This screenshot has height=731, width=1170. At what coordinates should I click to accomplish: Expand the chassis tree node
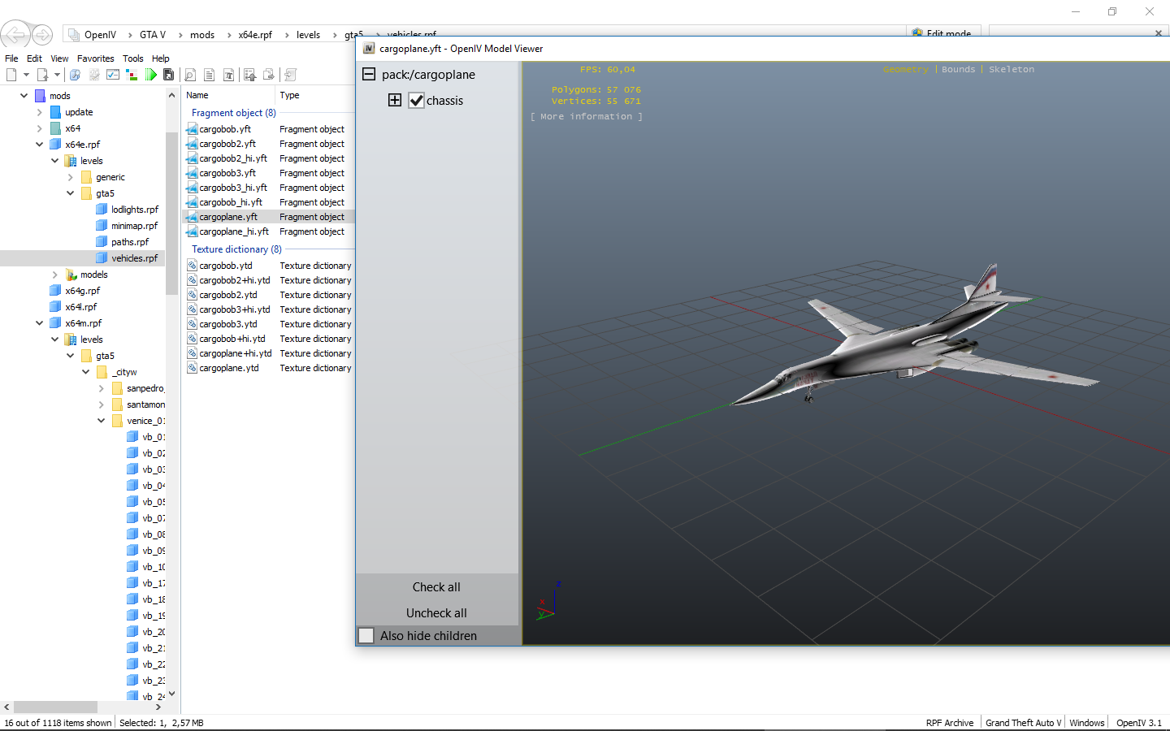tap(395, 100)
